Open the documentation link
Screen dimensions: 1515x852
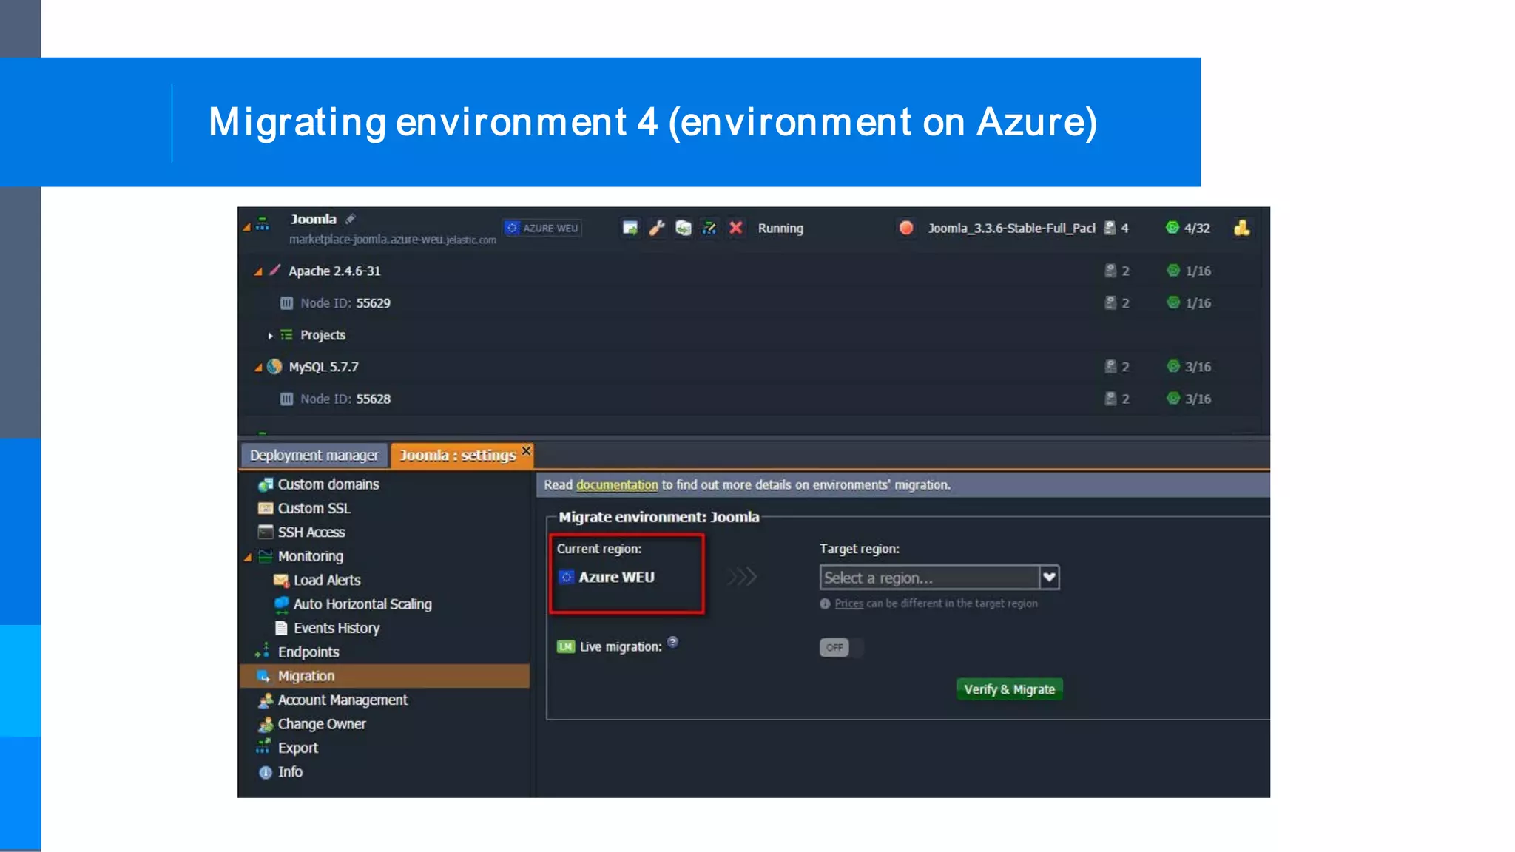[617, 484]
